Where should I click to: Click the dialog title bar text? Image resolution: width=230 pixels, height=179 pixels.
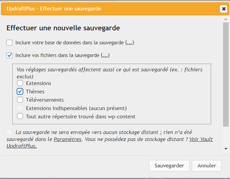coord(54,9)
